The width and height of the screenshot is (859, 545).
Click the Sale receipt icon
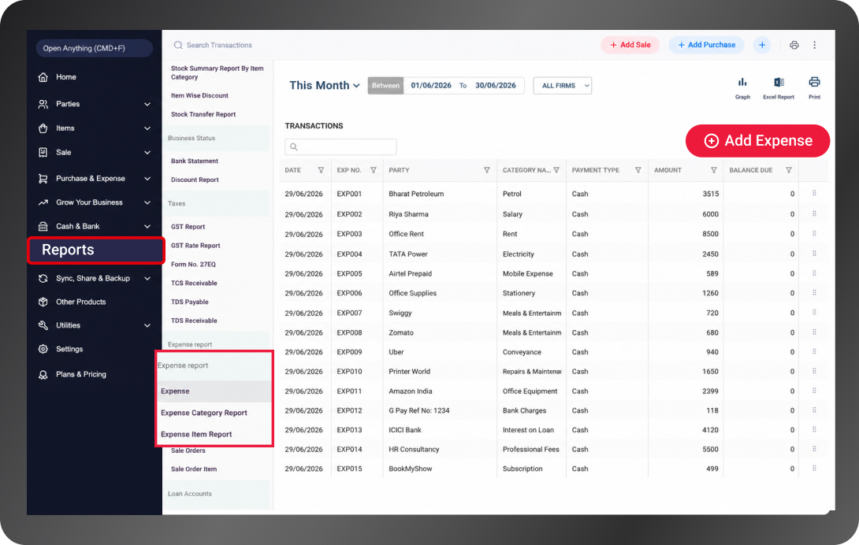[43, 152]
